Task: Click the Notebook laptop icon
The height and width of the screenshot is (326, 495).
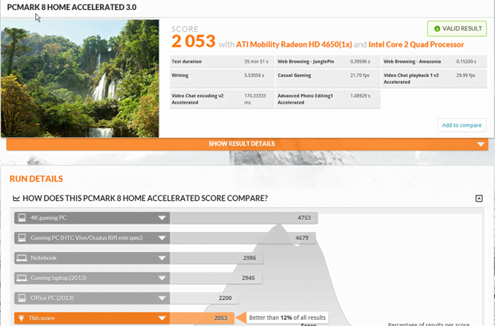Action: click(x=22, y=258)
